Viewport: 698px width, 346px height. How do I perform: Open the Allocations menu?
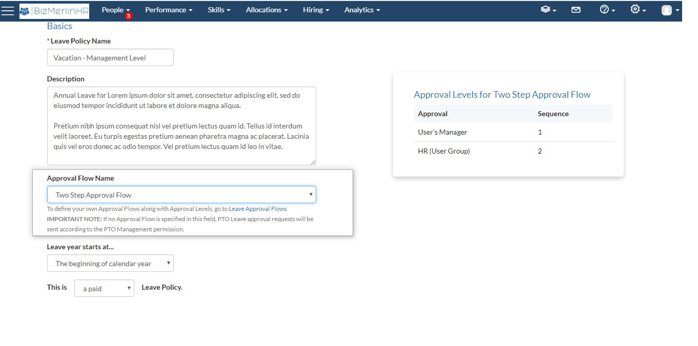pos(266,10)
